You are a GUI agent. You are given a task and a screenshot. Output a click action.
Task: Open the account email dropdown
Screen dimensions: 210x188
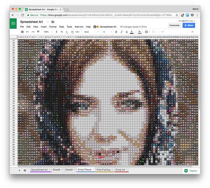click(187, 21)
